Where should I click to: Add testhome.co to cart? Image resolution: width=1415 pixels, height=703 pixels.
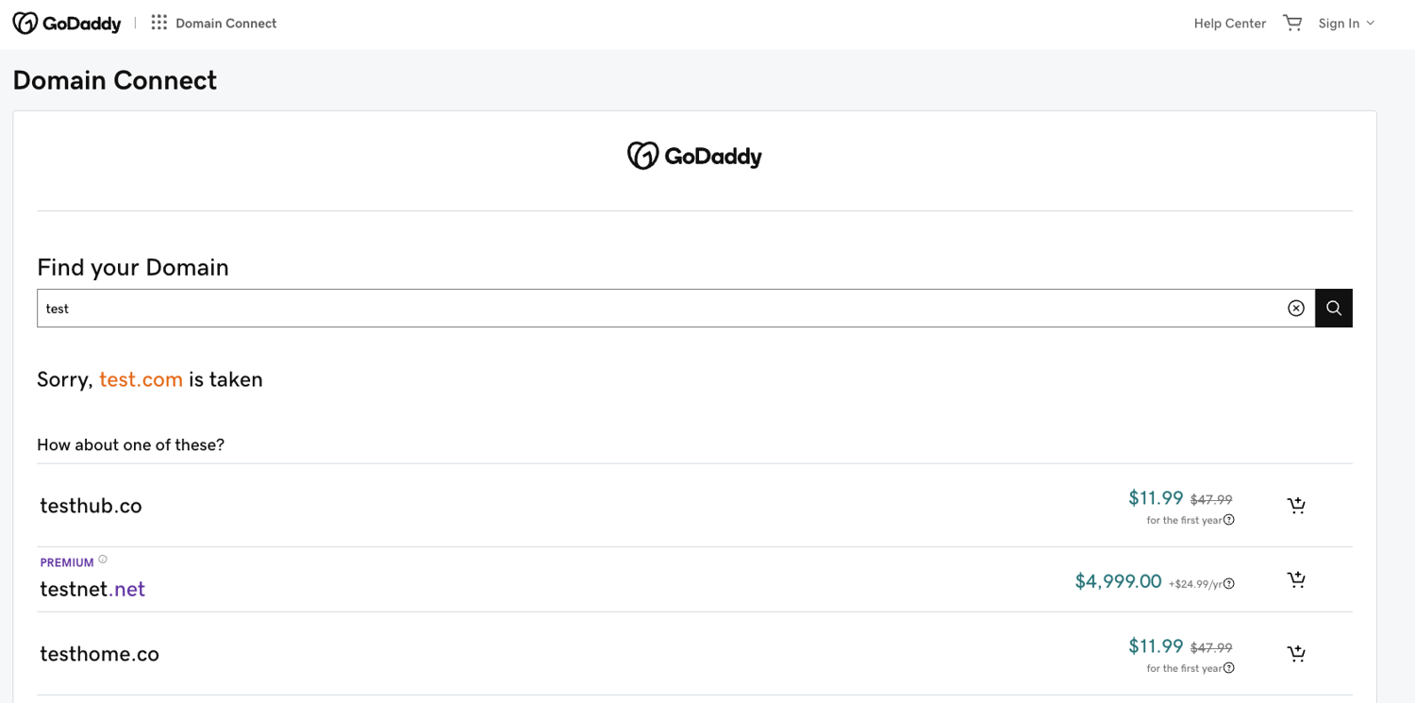(x=1296, y=653)
